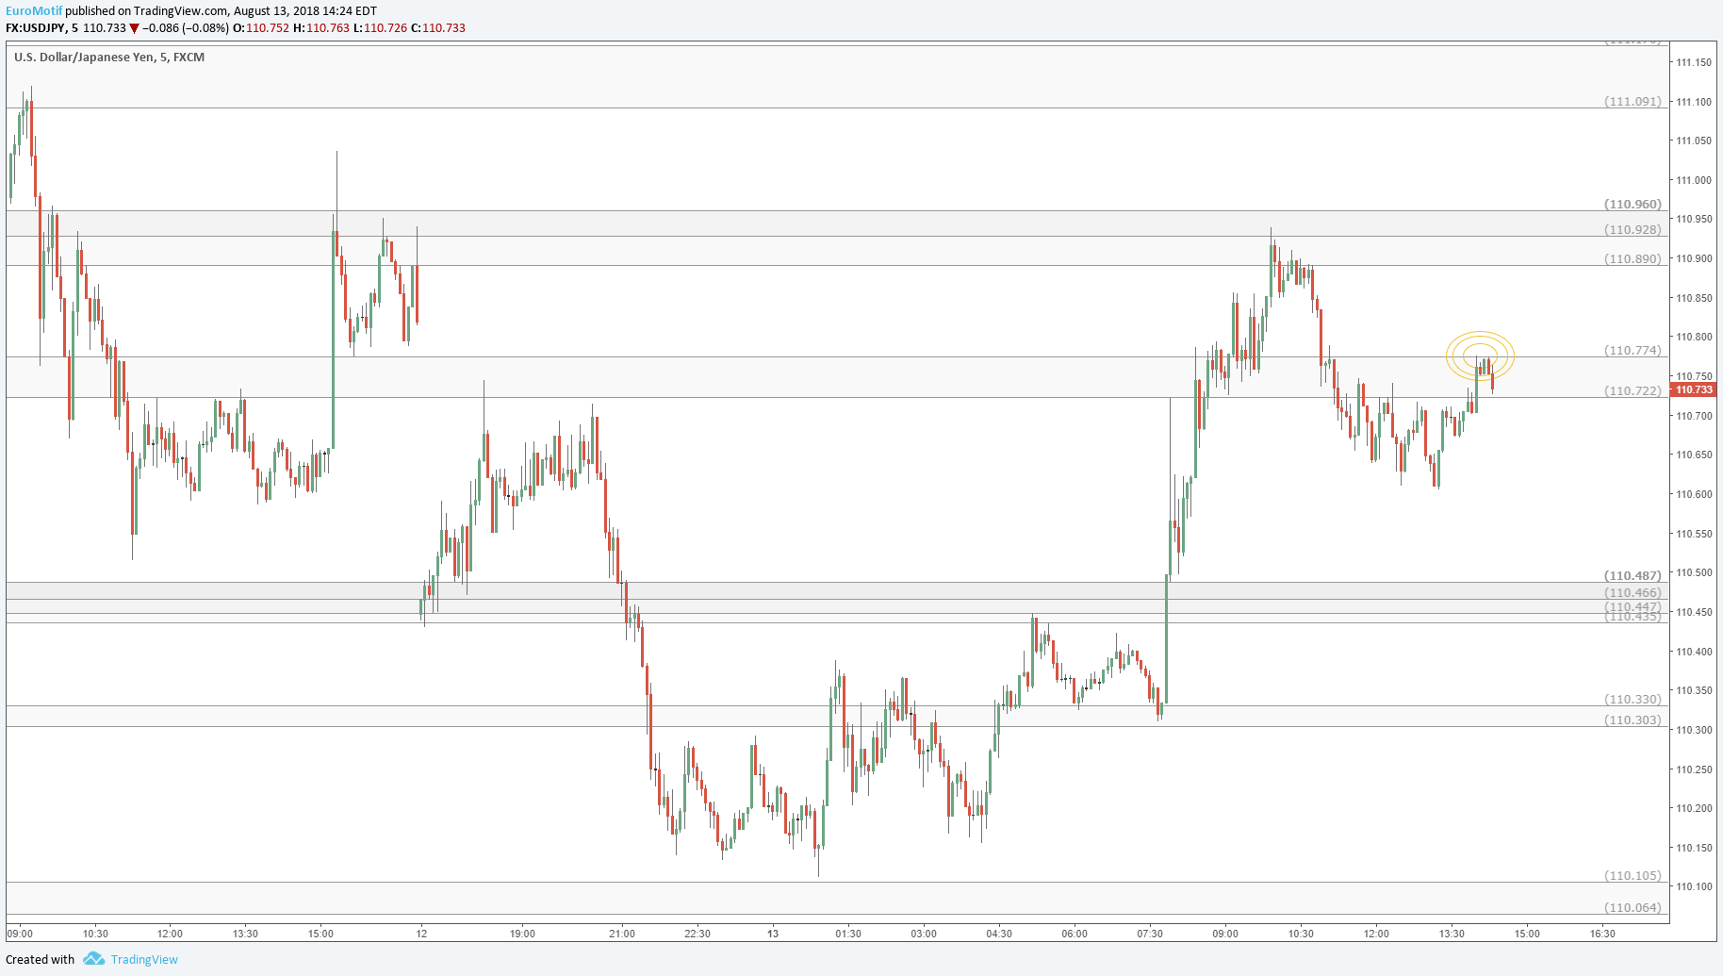Screen dimensions: 1723x976
Task: Click the (111.091) level label
Action: point(1633,101)
